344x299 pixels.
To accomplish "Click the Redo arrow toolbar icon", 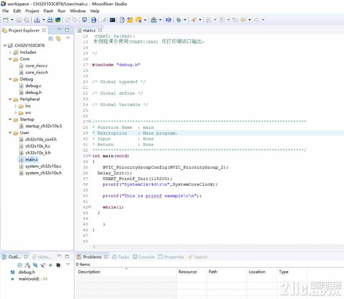I will pyautogui.click(x=75, y=20).
